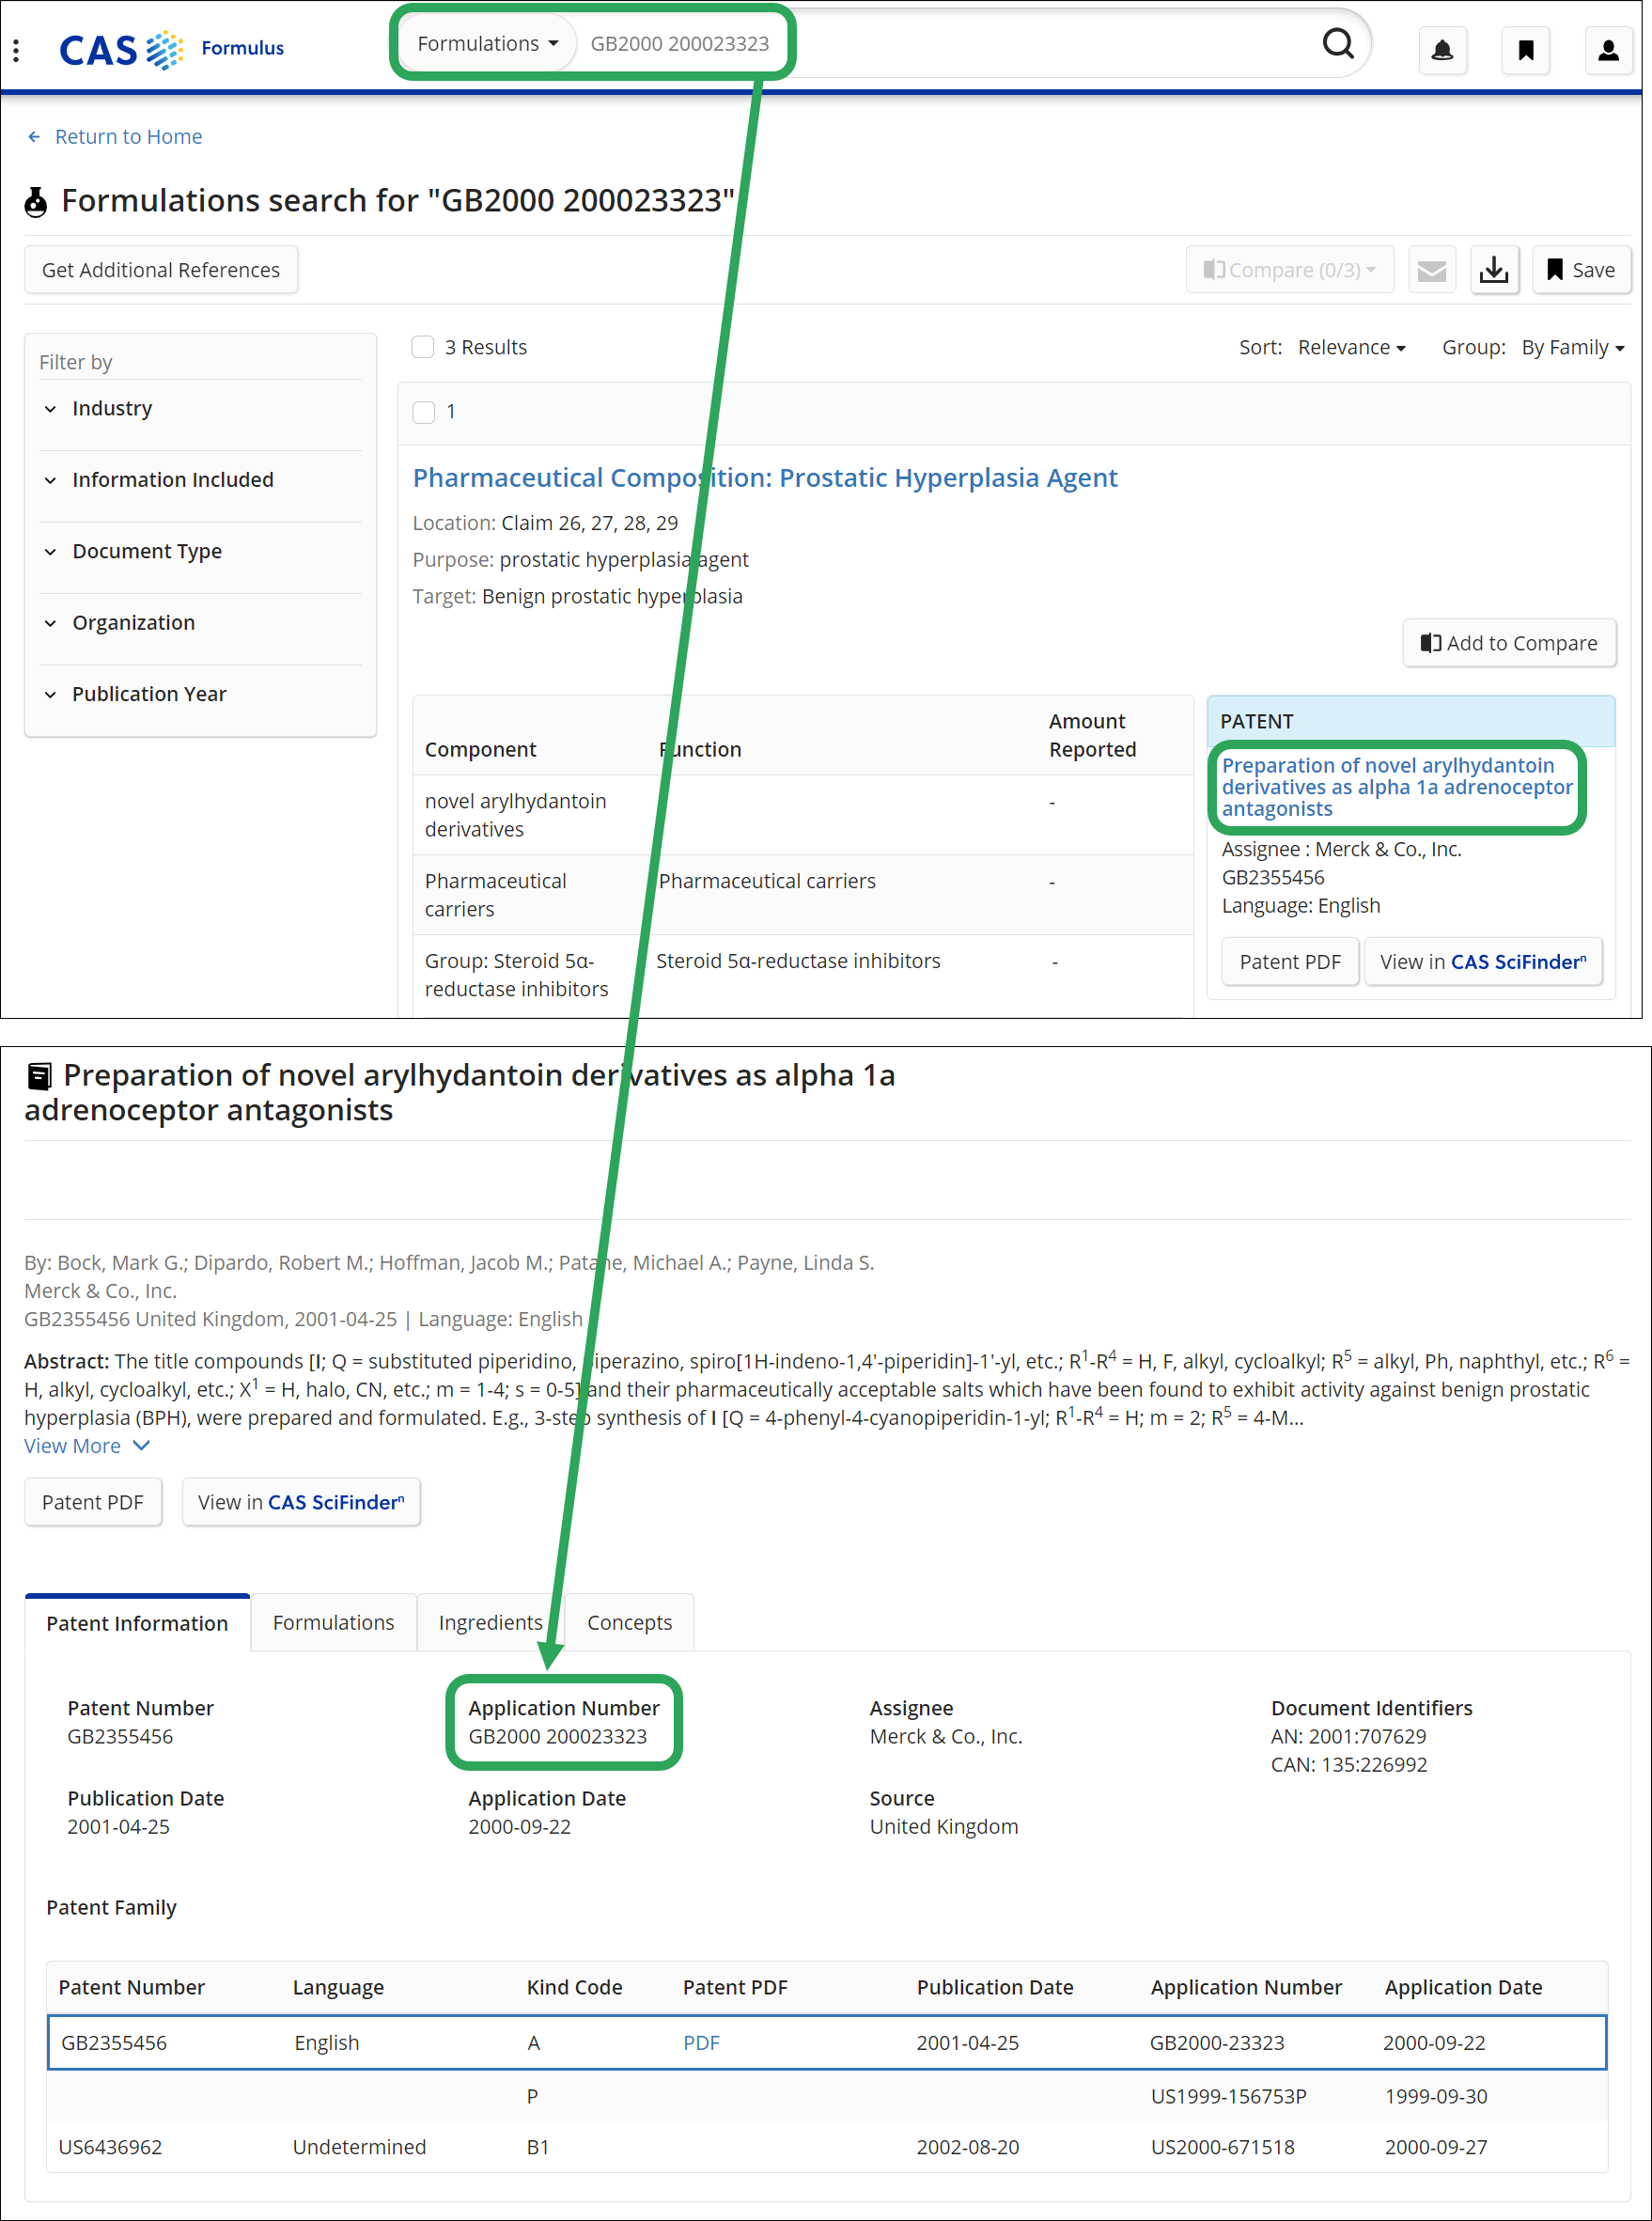Open the user account icon
The width and height of the screenshot is (1652, 2221).
tap(1608, 50)
